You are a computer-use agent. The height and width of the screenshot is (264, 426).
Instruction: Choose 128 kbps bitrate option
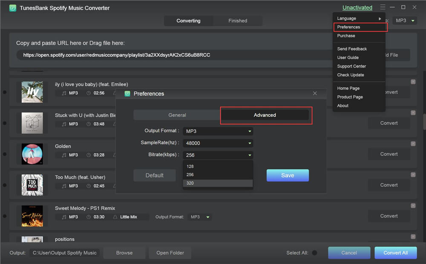tap(218, 166)
